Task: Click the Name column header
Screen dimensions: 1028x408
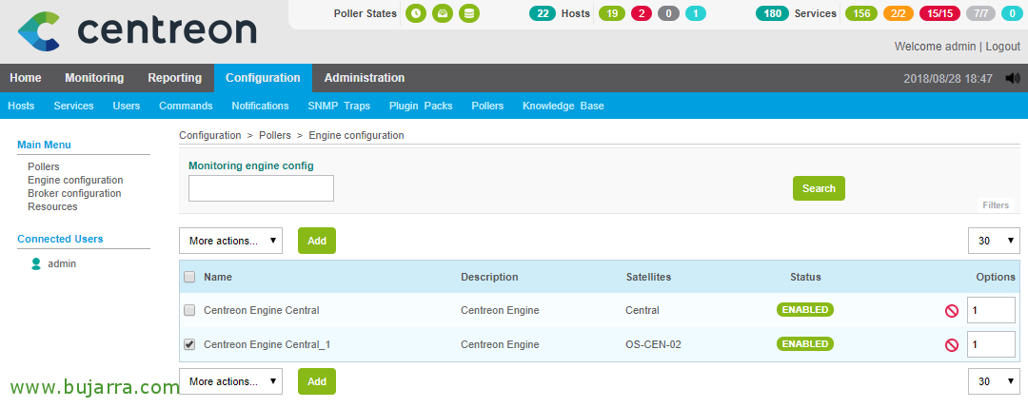Action: (218, 277)
